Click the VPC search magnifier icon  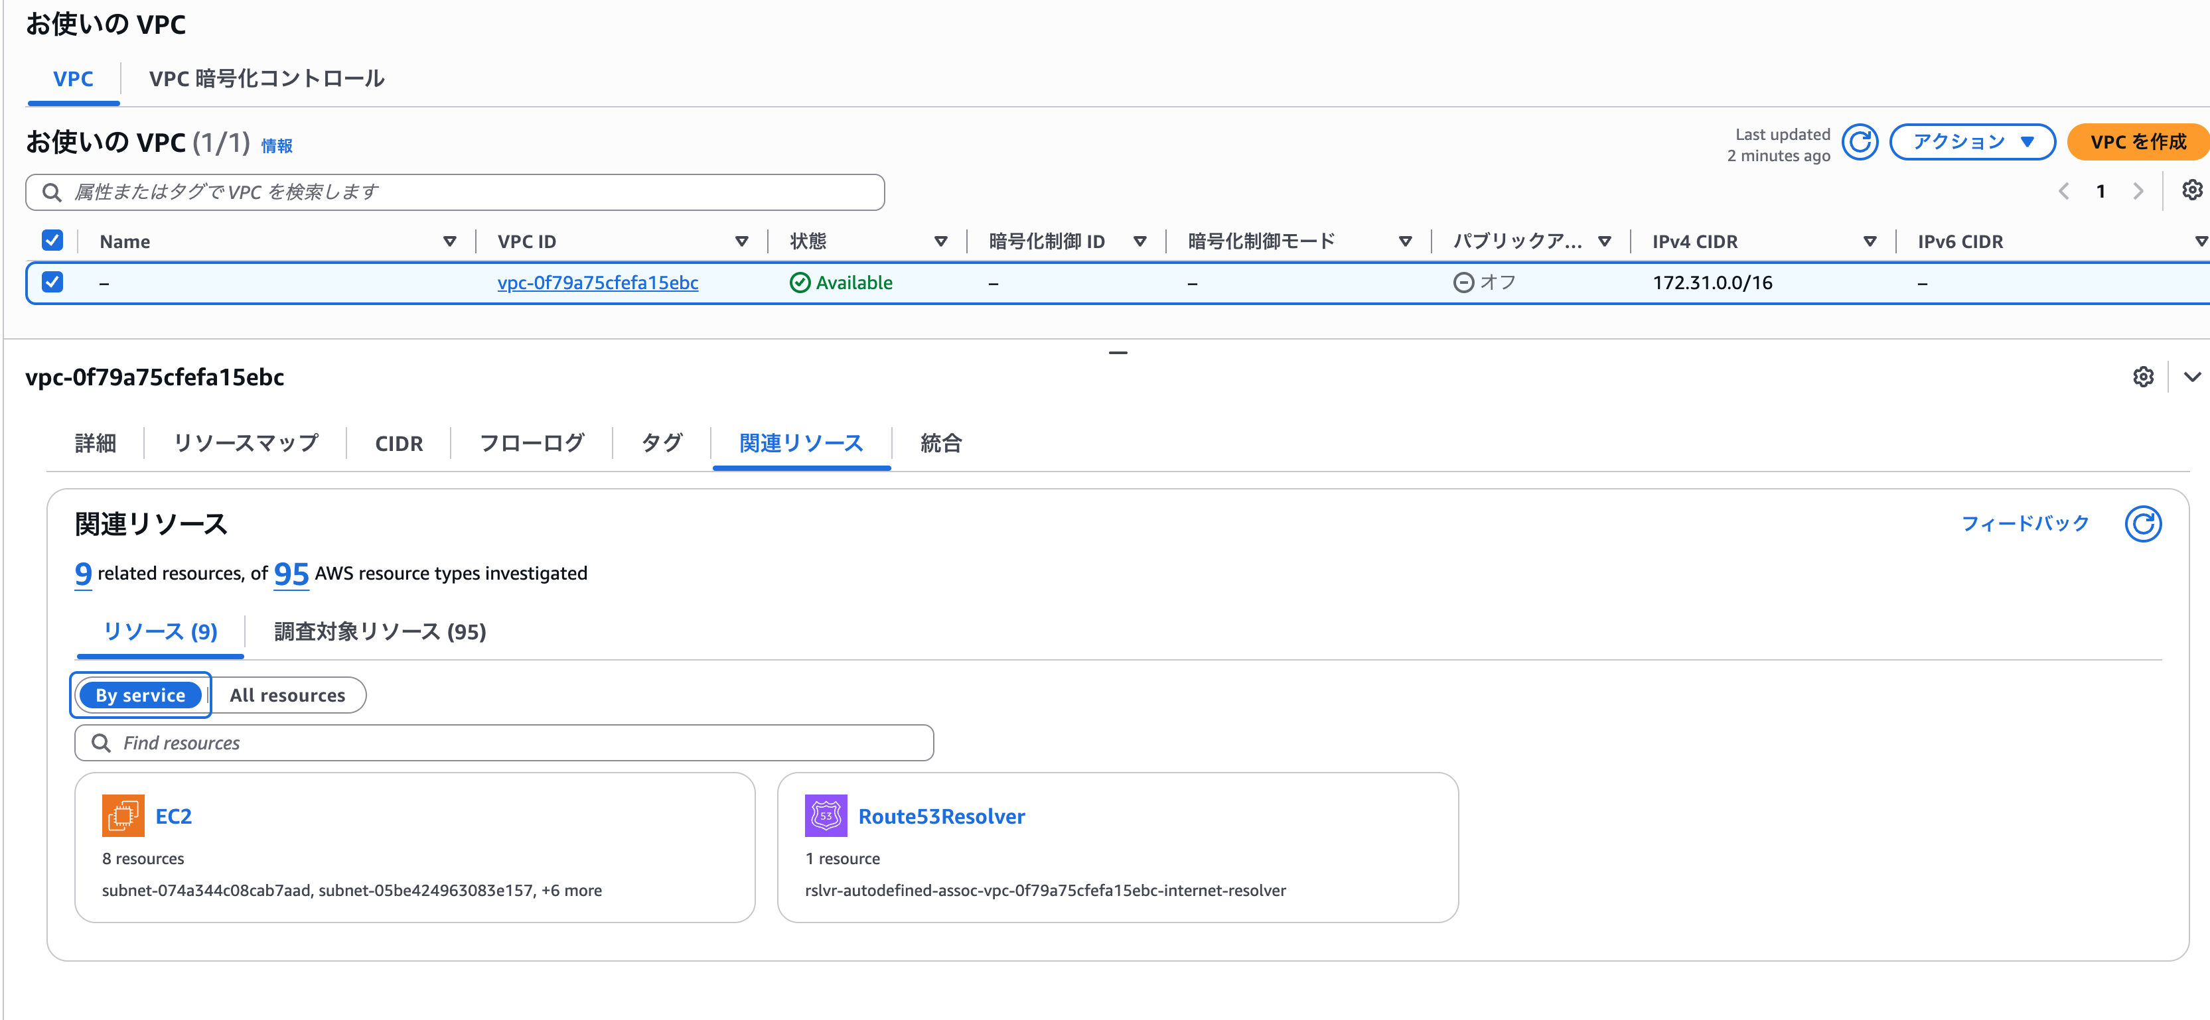coord(52,192)
